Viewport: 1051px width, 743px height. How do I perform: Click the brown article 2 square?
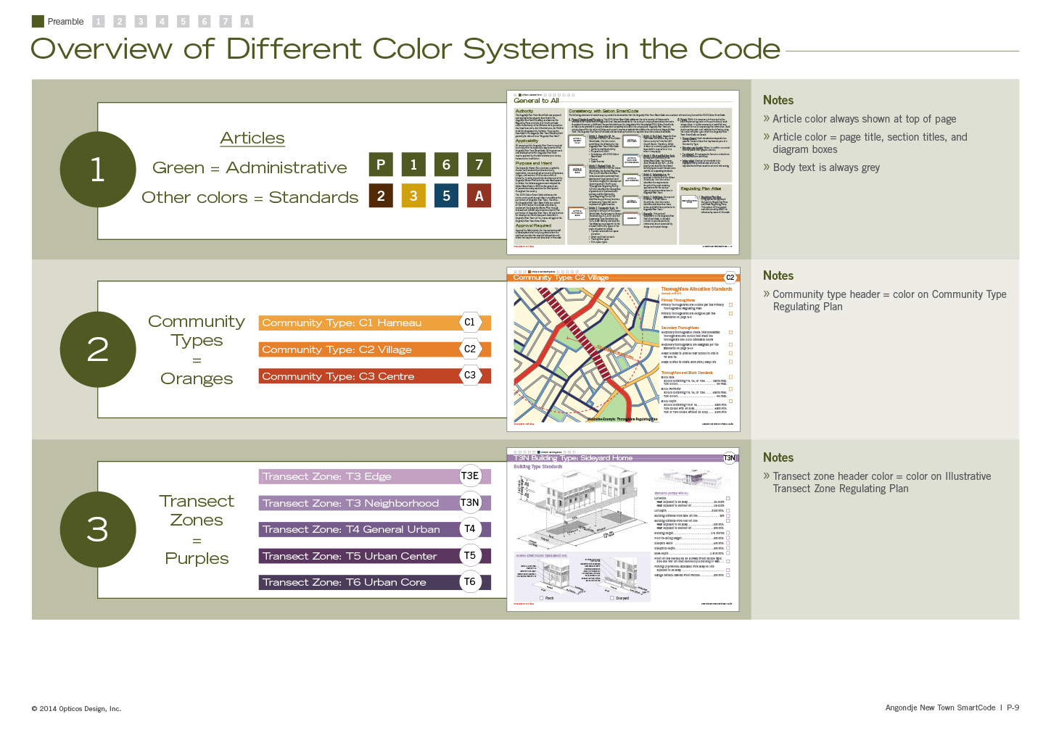(381, 196)
